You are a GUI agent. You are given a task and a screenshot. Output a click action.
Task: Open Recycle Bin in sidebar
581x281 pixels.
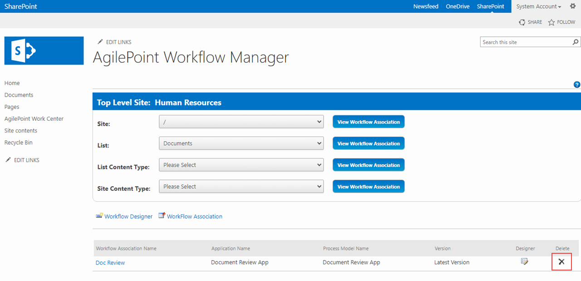pos(19,142)
